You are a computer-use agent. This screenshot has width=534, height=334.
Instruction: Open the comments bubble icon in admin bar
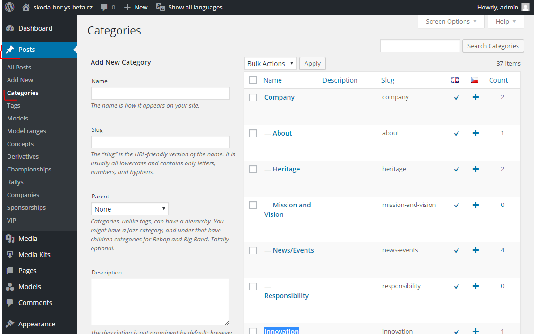pyautogui.click(x=104, y=8)
